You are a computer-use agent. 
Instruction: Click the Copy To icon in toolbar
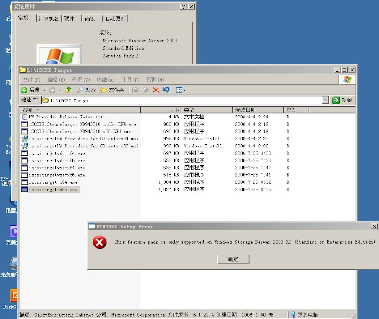(x=146, y=90)
